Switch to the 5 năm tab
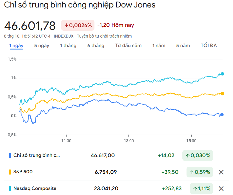Image resolution: width=233 pixels, height=195 pixels. pos(183,46)
